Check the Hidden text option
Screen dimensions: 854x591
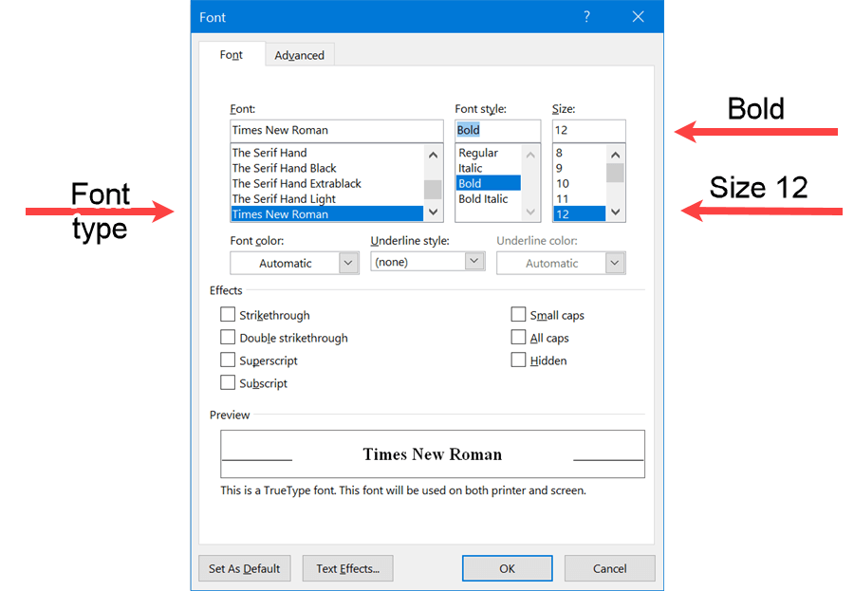[x=518, y=360]
